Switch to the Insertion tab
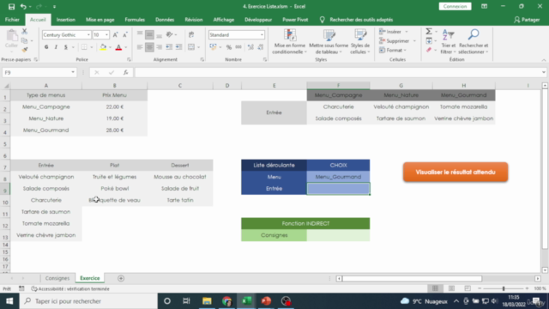The height and width of the screenshot is (309, 549). pos(66,20)
